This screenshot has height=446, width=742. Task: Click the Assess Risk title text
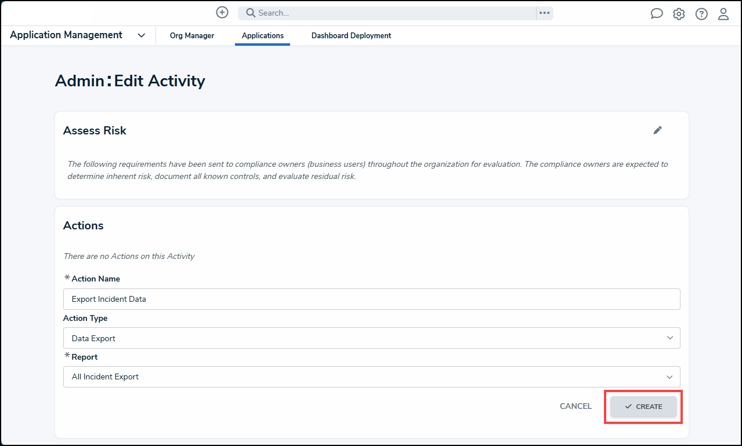click(x=95, y=131)
